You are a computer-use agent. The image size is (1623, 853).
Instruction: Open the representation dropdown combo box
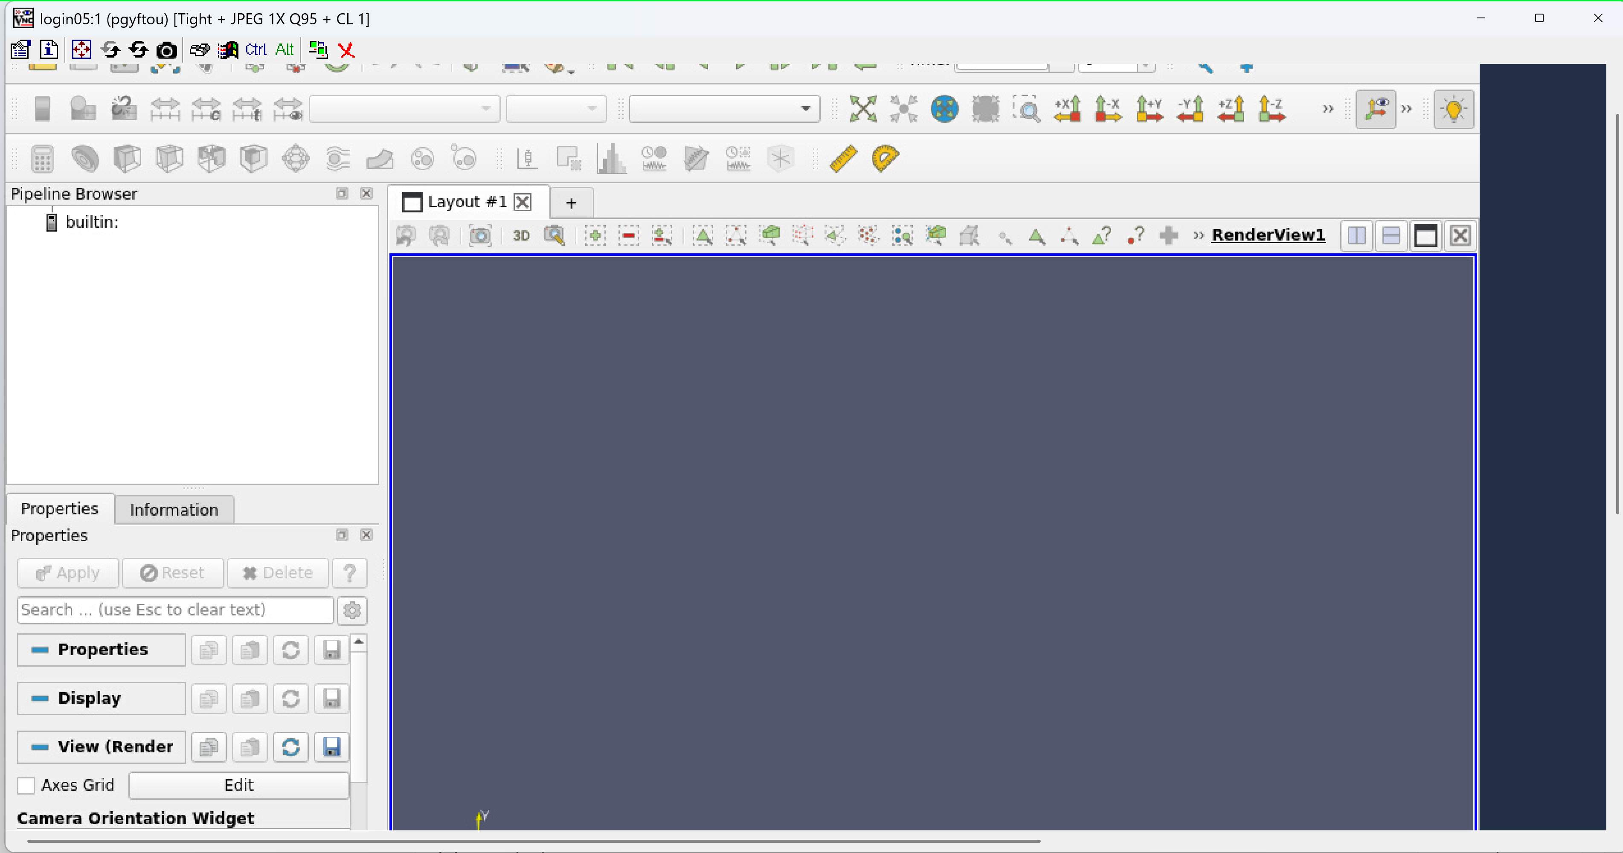(724, 109)
